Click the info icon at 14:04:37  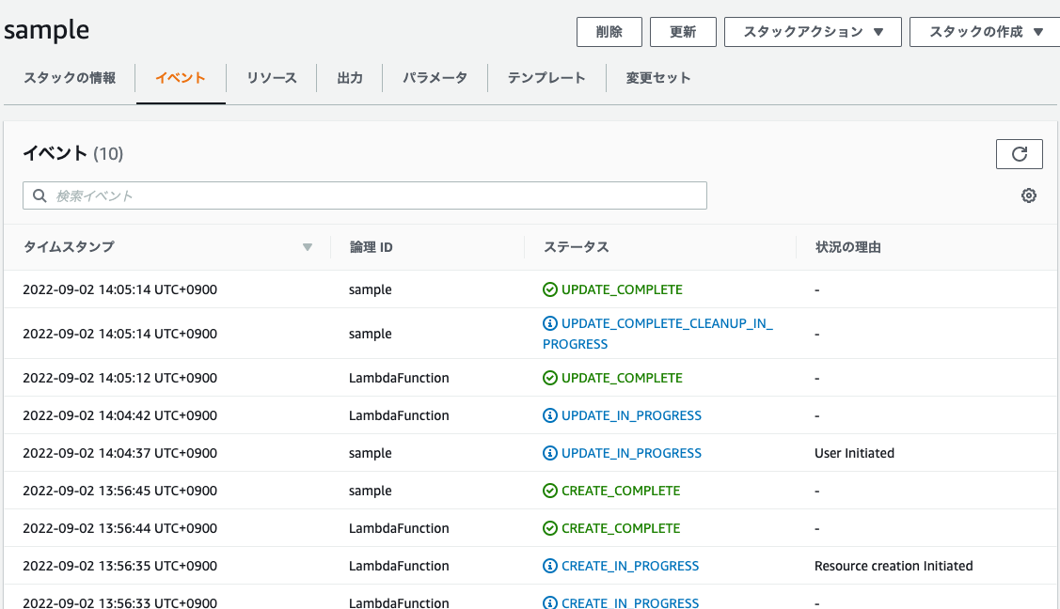click(549, 453)
